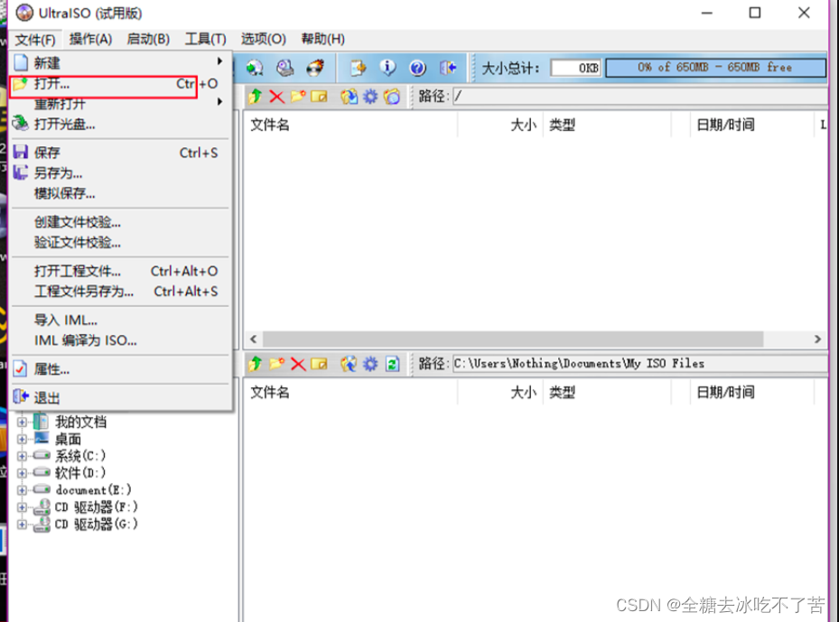Click the exit door icon in the main toolbar
Image resolution: width=839 pixels, height=622 pixels.
447,68
